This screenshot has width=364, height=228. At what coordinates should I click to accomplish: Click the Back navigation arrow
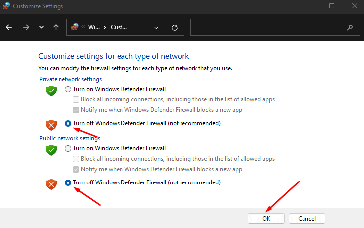click(x=9, y=27)
